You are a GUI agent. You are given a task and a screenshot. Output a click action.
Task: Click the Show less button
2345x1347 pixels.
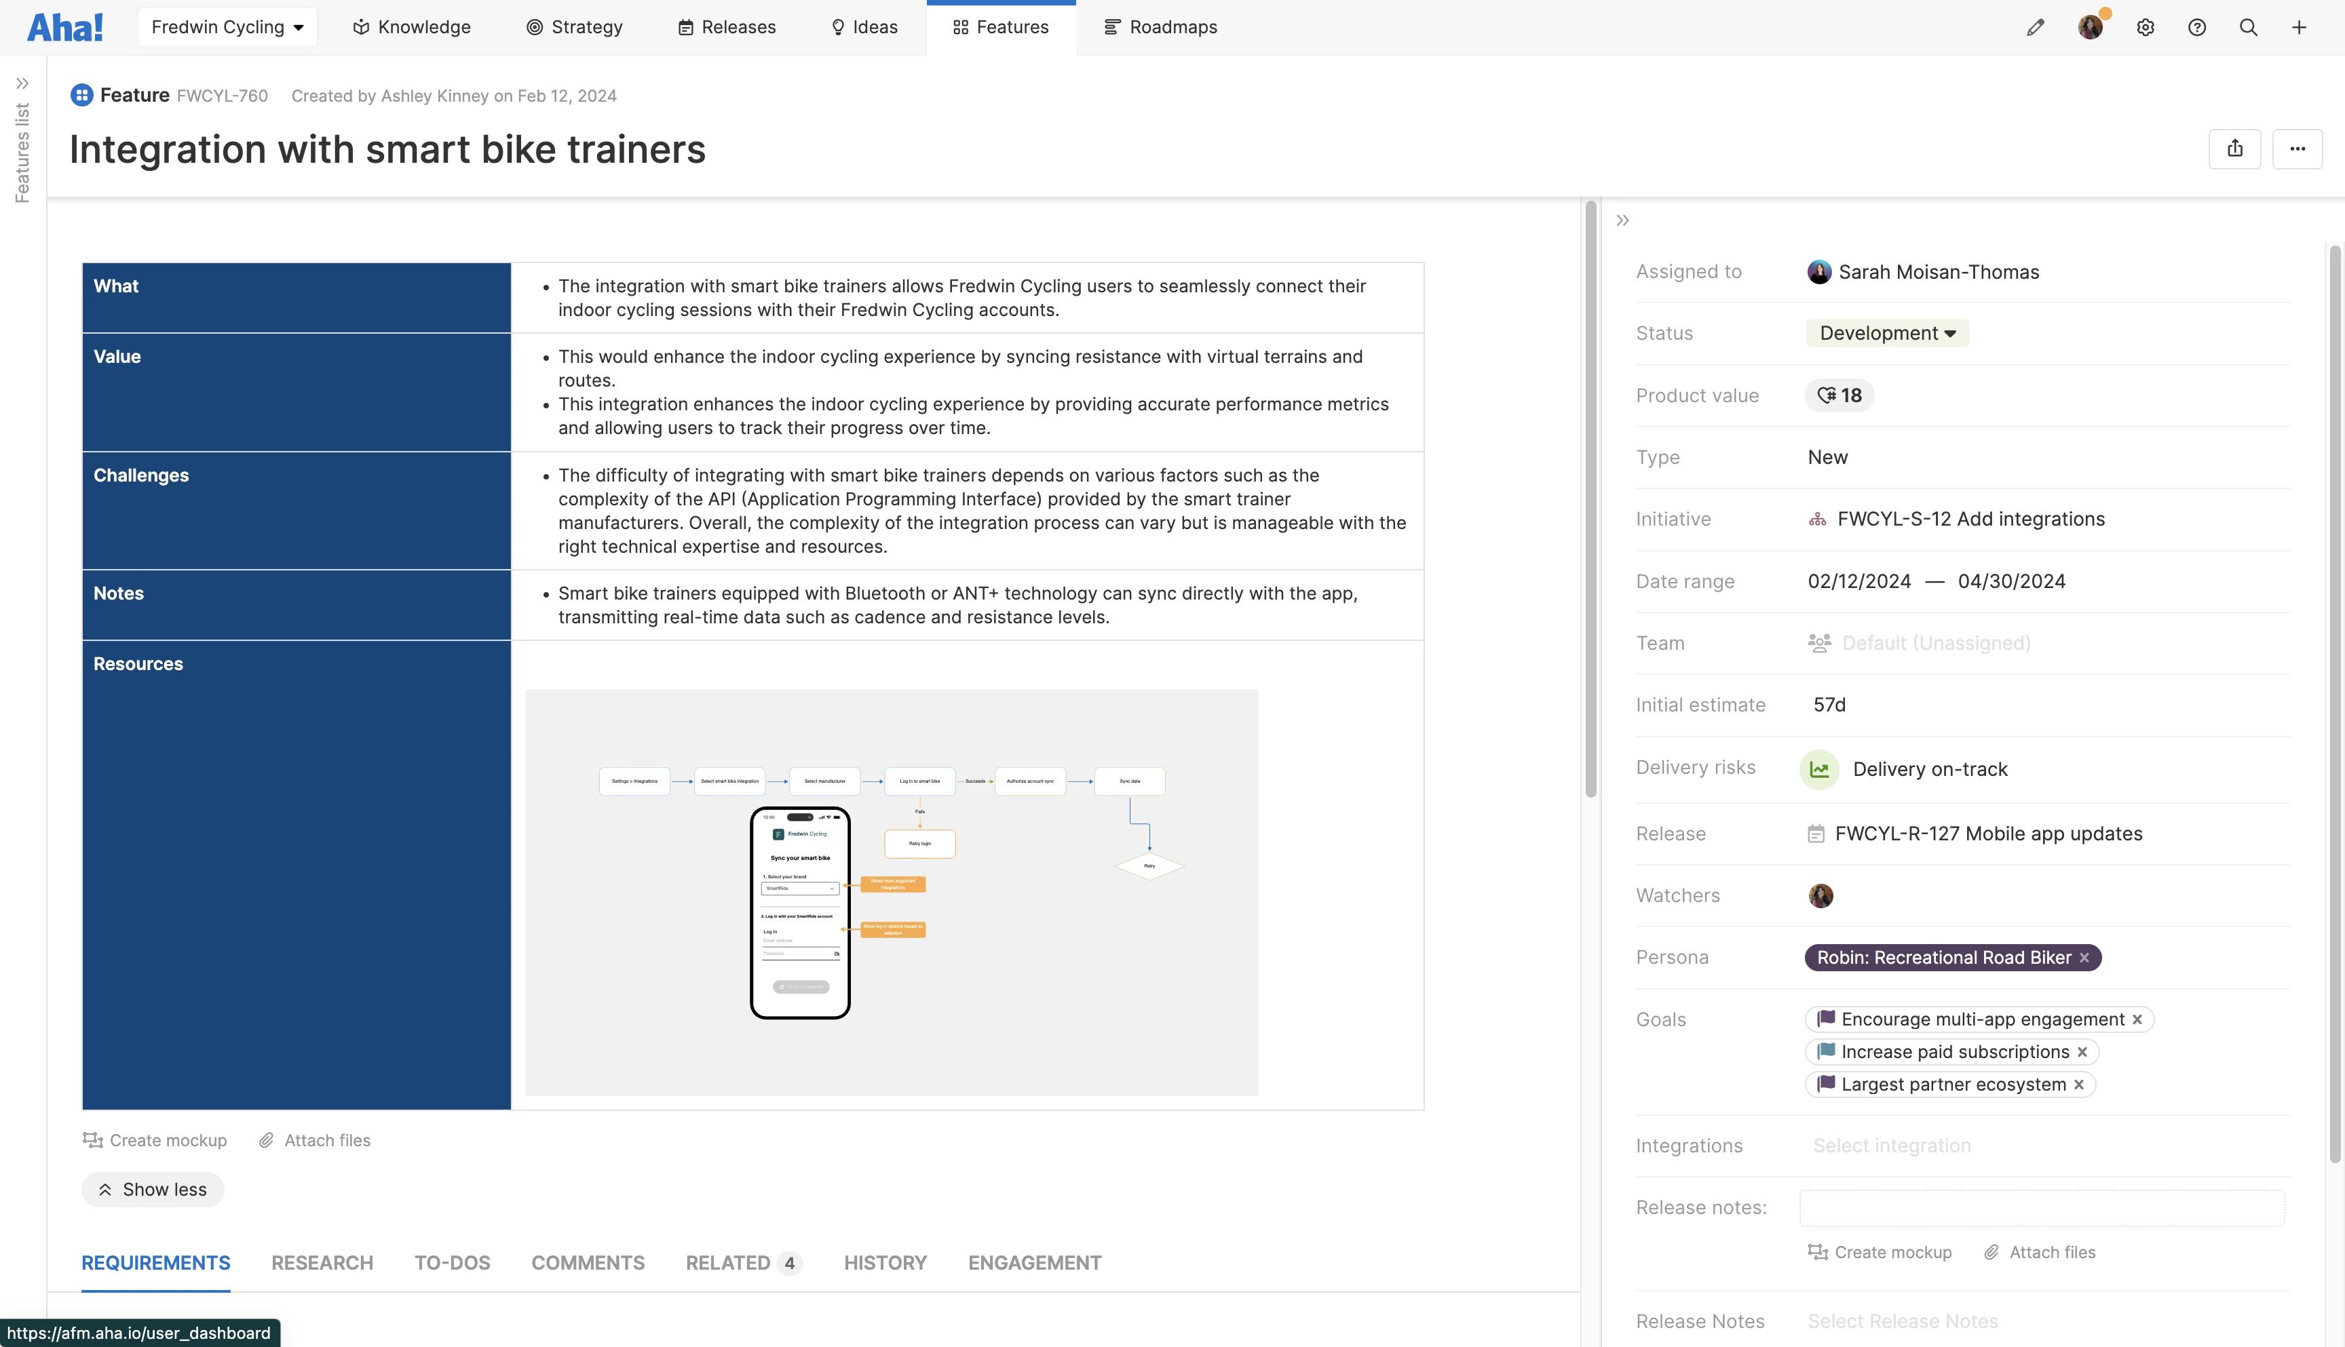pos(152,1189)
